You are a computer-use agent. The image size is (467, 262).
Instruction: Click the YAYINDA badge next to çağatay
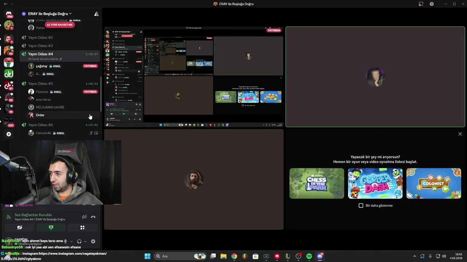[90, 66]
